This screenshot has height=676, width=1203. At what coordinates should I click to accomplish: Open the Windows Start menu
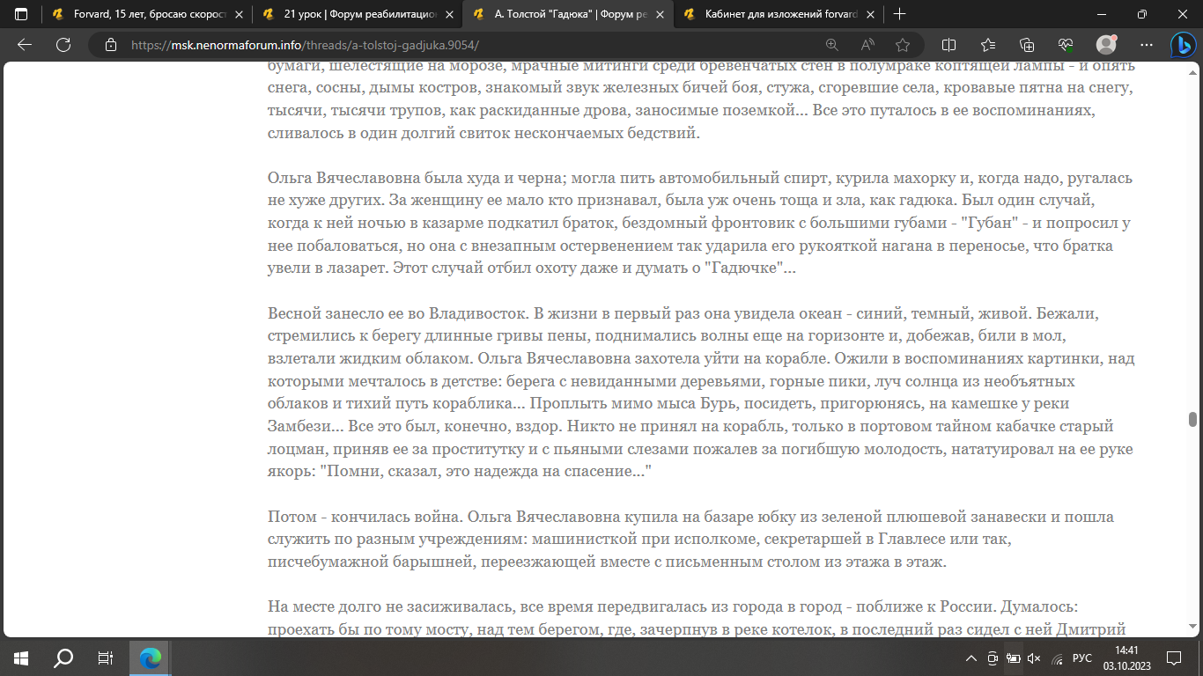pos(21,658)
